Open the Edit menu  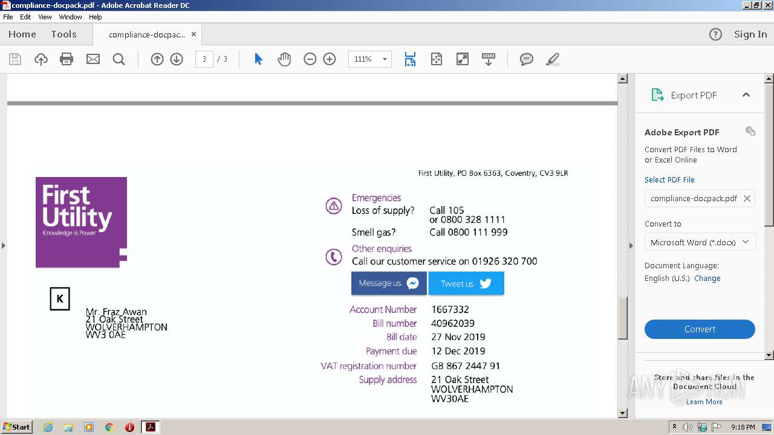pos(25,17)
